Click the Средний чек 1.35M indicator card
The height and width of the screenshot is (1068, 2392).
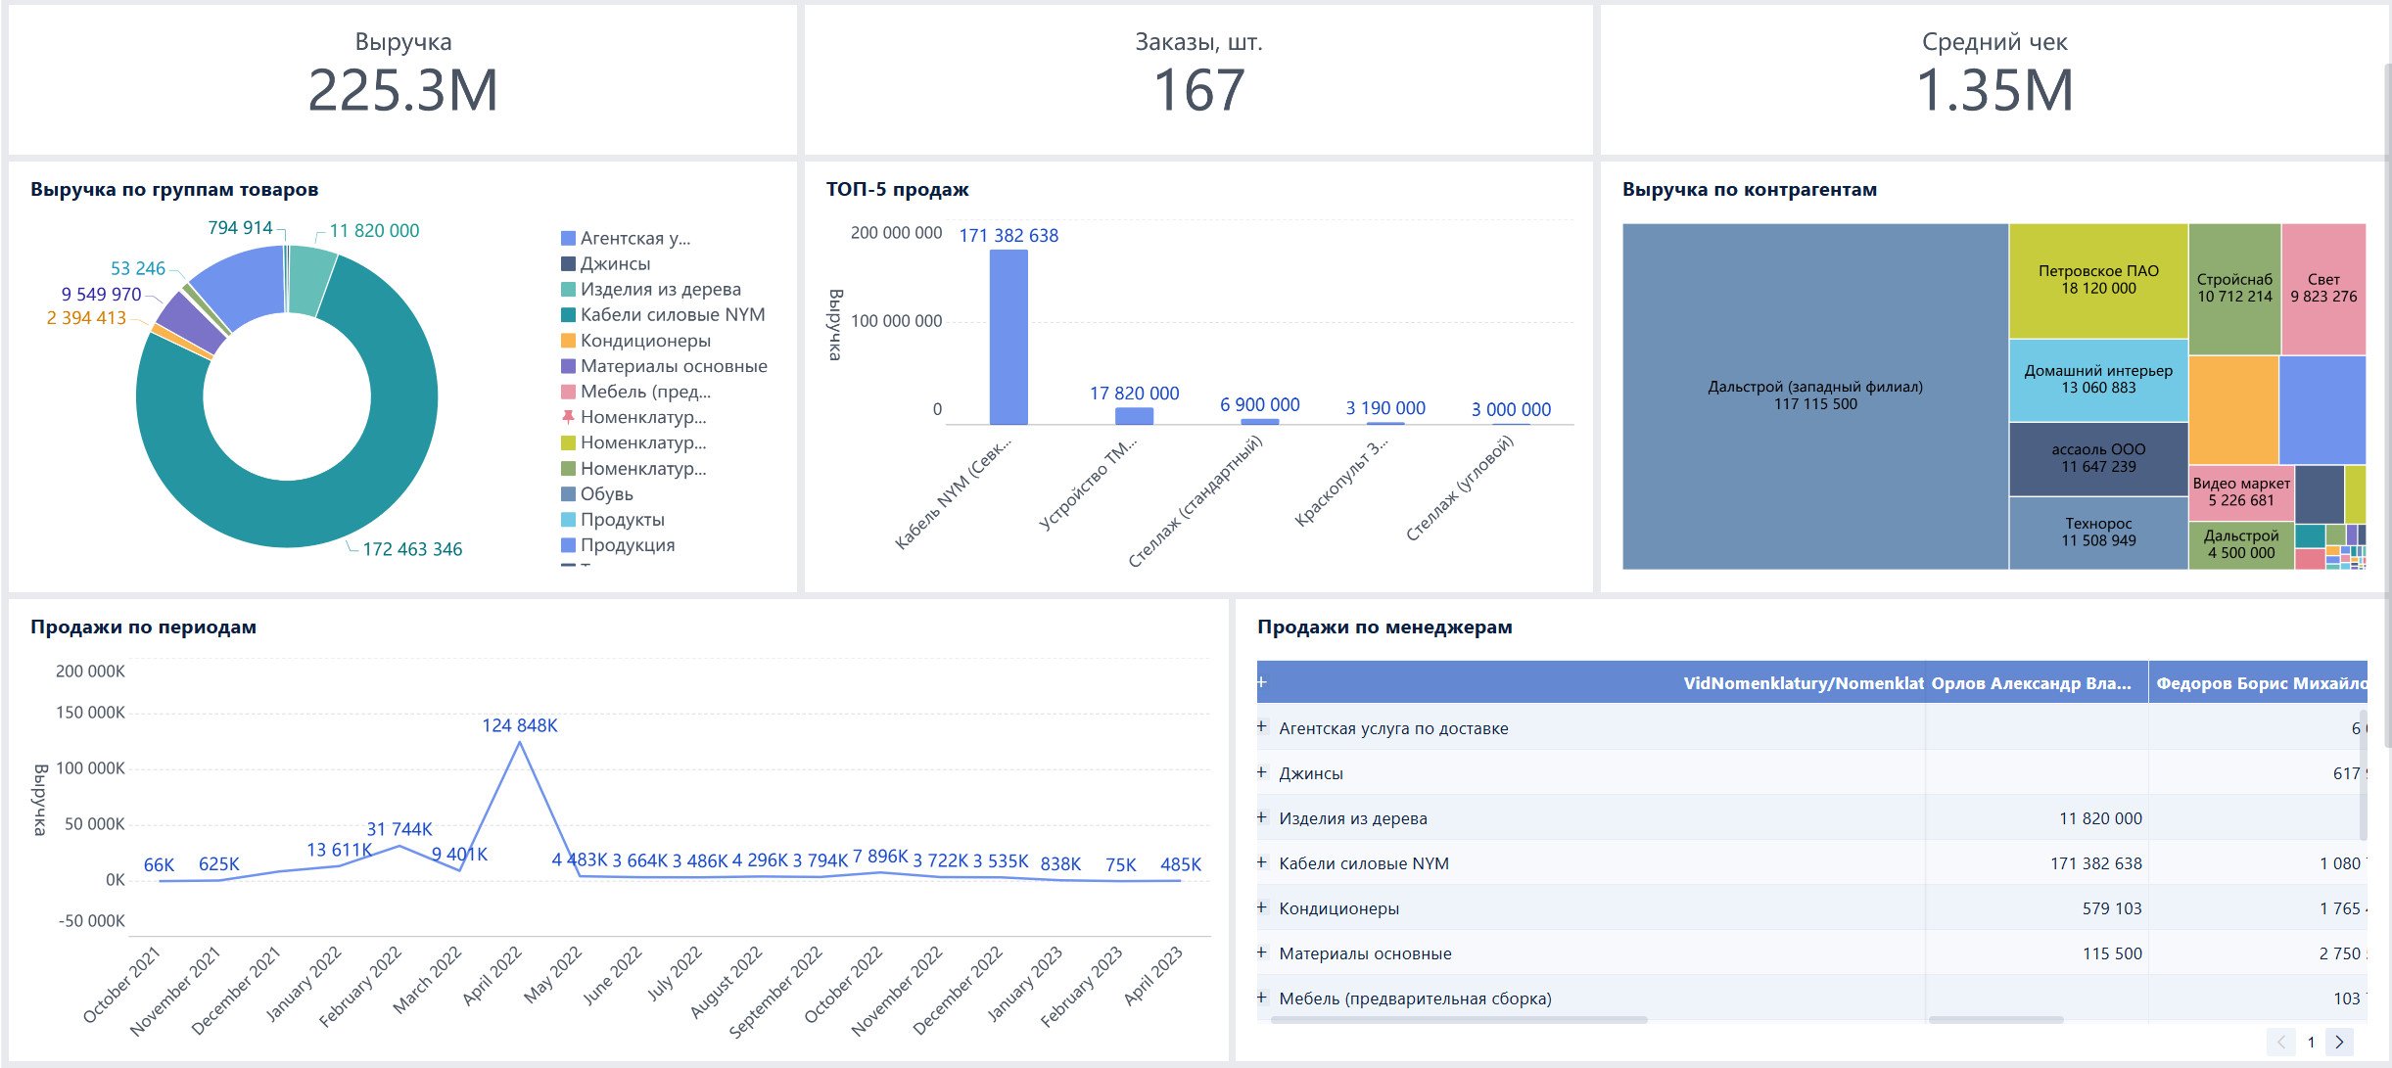(x=1994, y=79)
